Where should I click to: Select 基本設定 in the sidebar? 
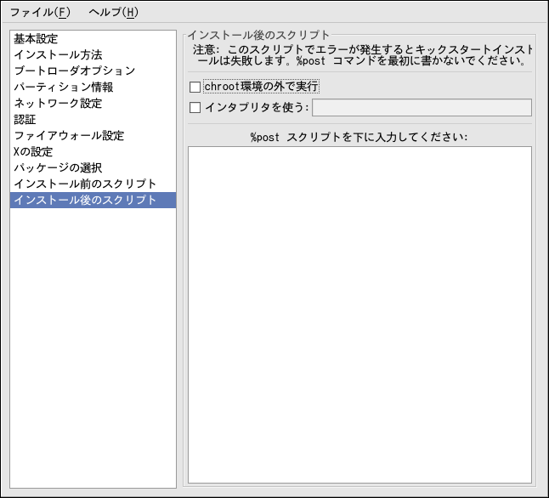coord(36,39)
